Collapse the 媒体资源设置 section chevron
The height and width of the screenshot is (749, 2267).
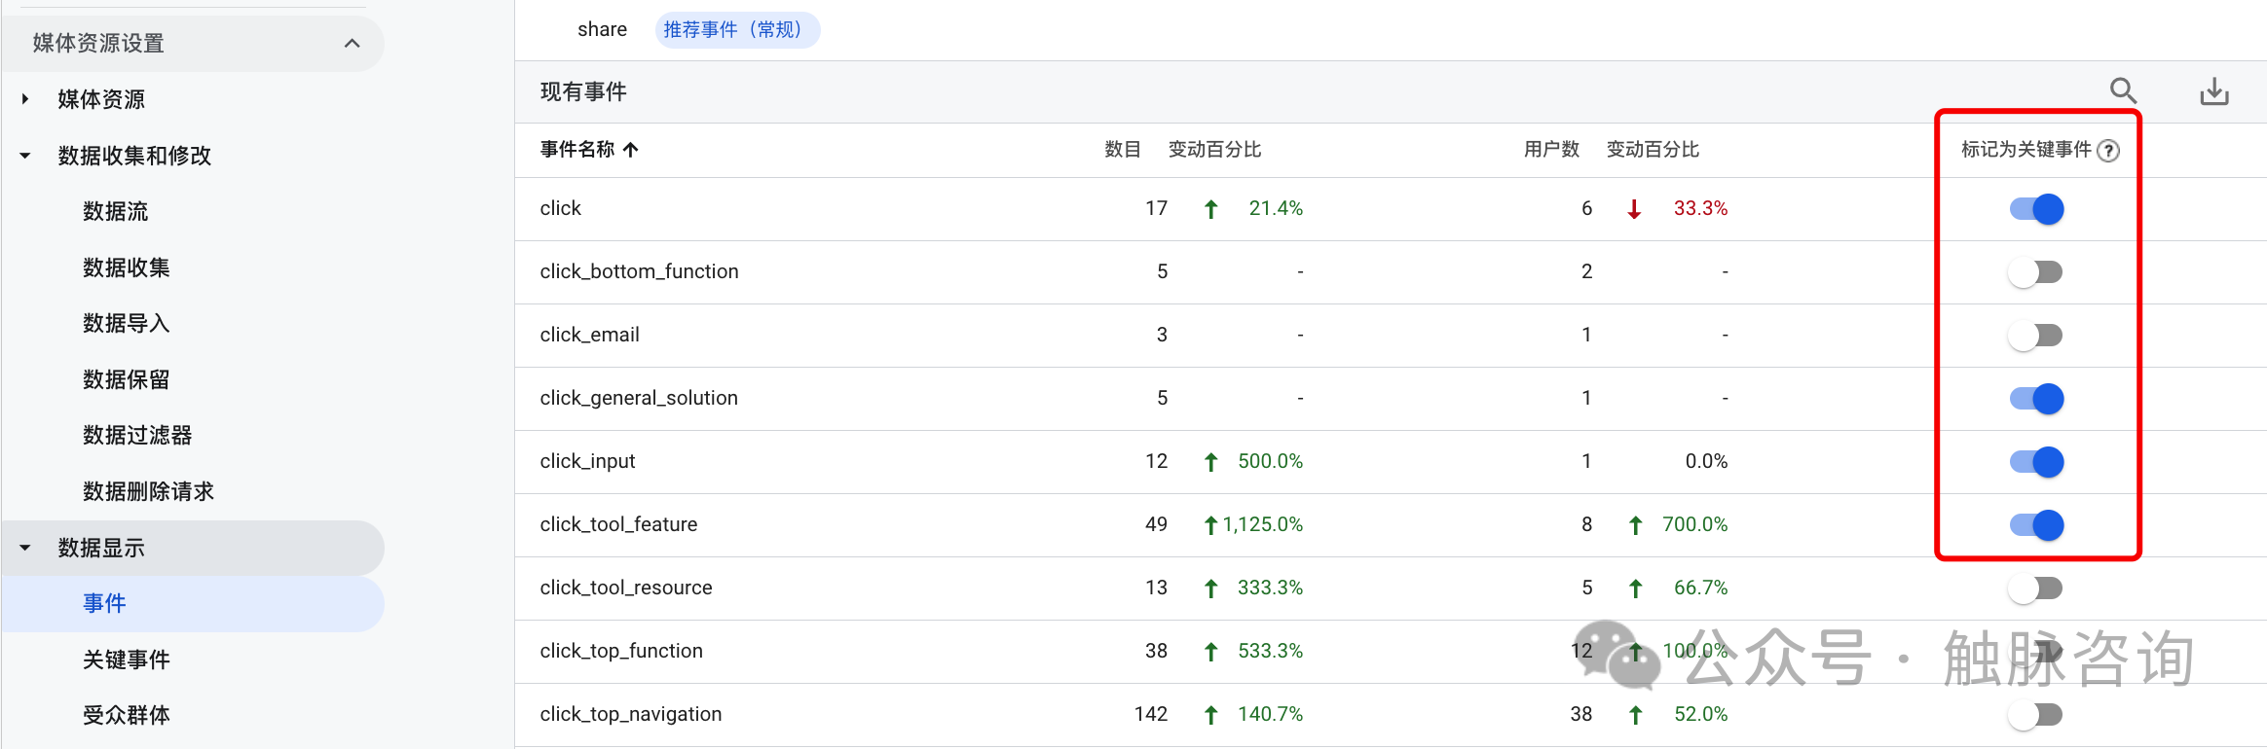pyautogui.click(x=353, y=44)
